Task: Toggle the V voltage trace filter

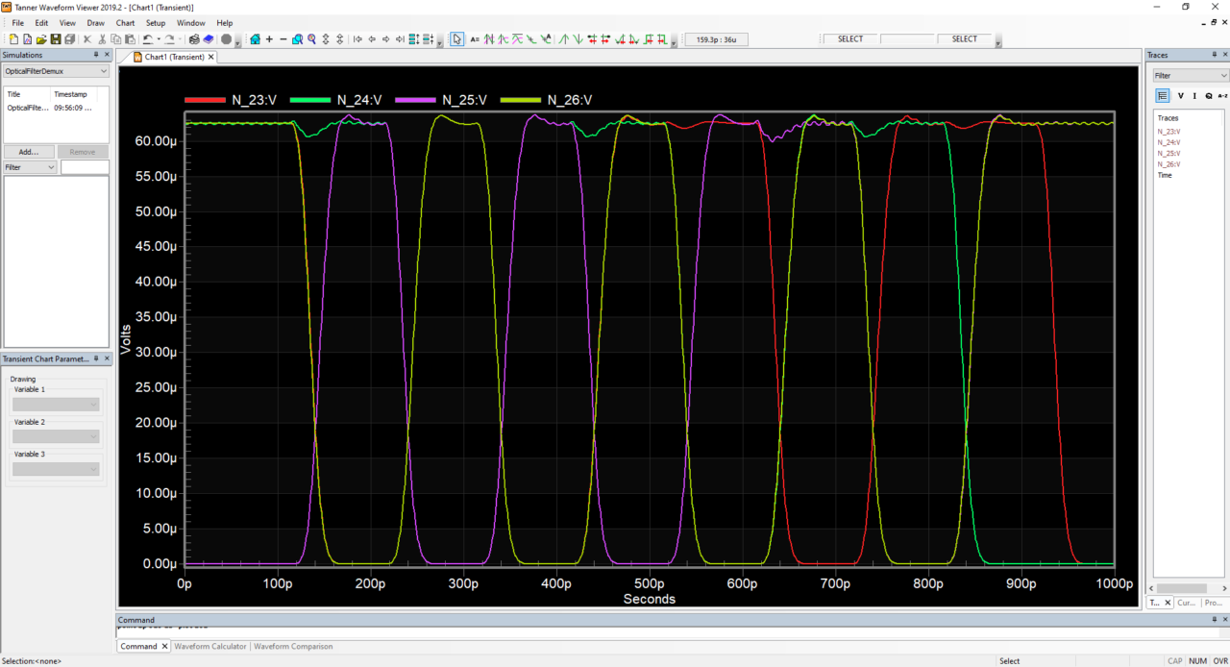Action: coord(1181,95)
